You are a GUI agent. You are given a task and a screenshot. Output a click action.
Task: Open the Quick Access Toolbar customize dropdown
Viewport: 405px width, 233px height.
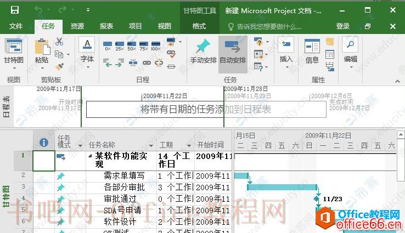(x=88, y=10)
